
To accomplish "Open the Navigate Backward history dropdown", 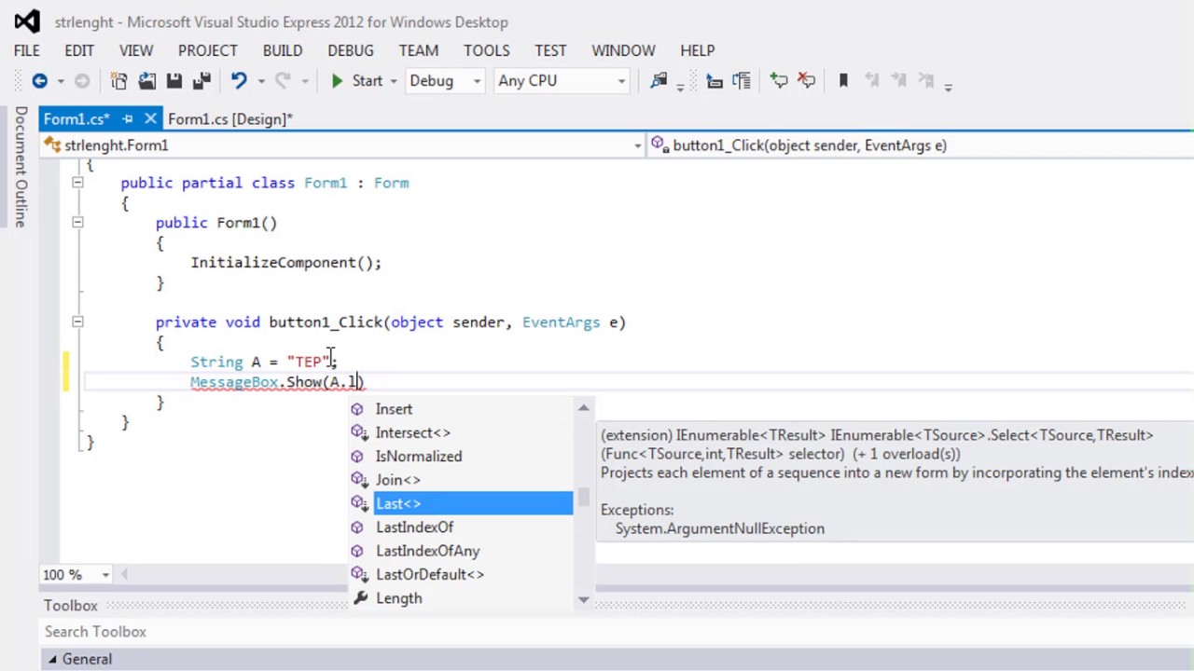I will [61, 82].
